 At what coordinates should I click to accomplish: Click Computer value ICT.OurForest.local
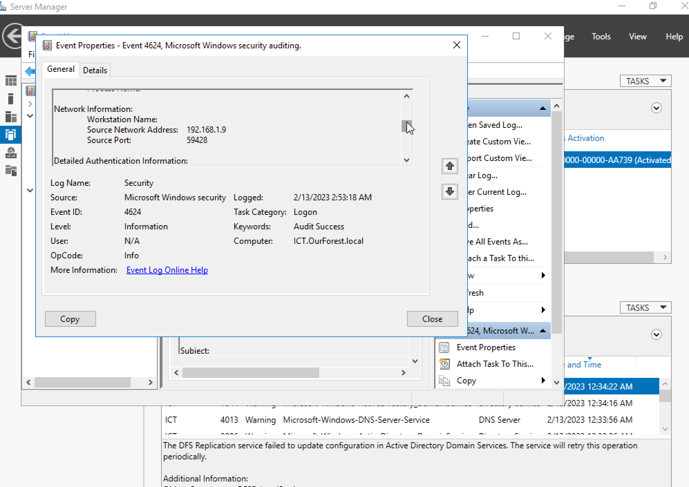(x=328, y=241)
